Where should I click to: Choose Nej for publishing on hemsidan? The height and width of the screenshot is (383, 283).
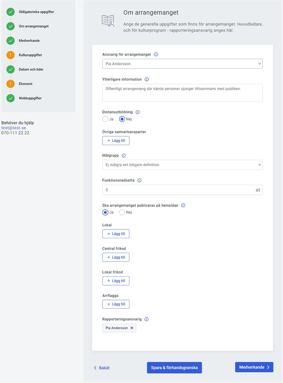[122, 212]
